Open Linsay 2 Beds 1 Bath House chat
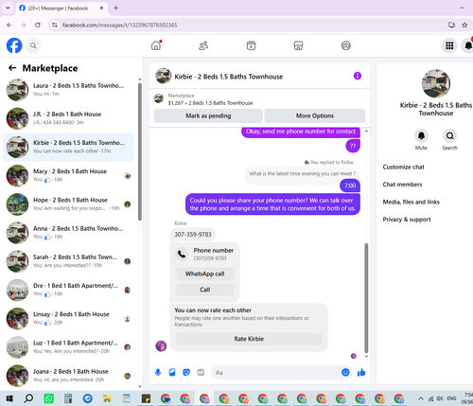 pyautogui.click(x=68, y=318)
